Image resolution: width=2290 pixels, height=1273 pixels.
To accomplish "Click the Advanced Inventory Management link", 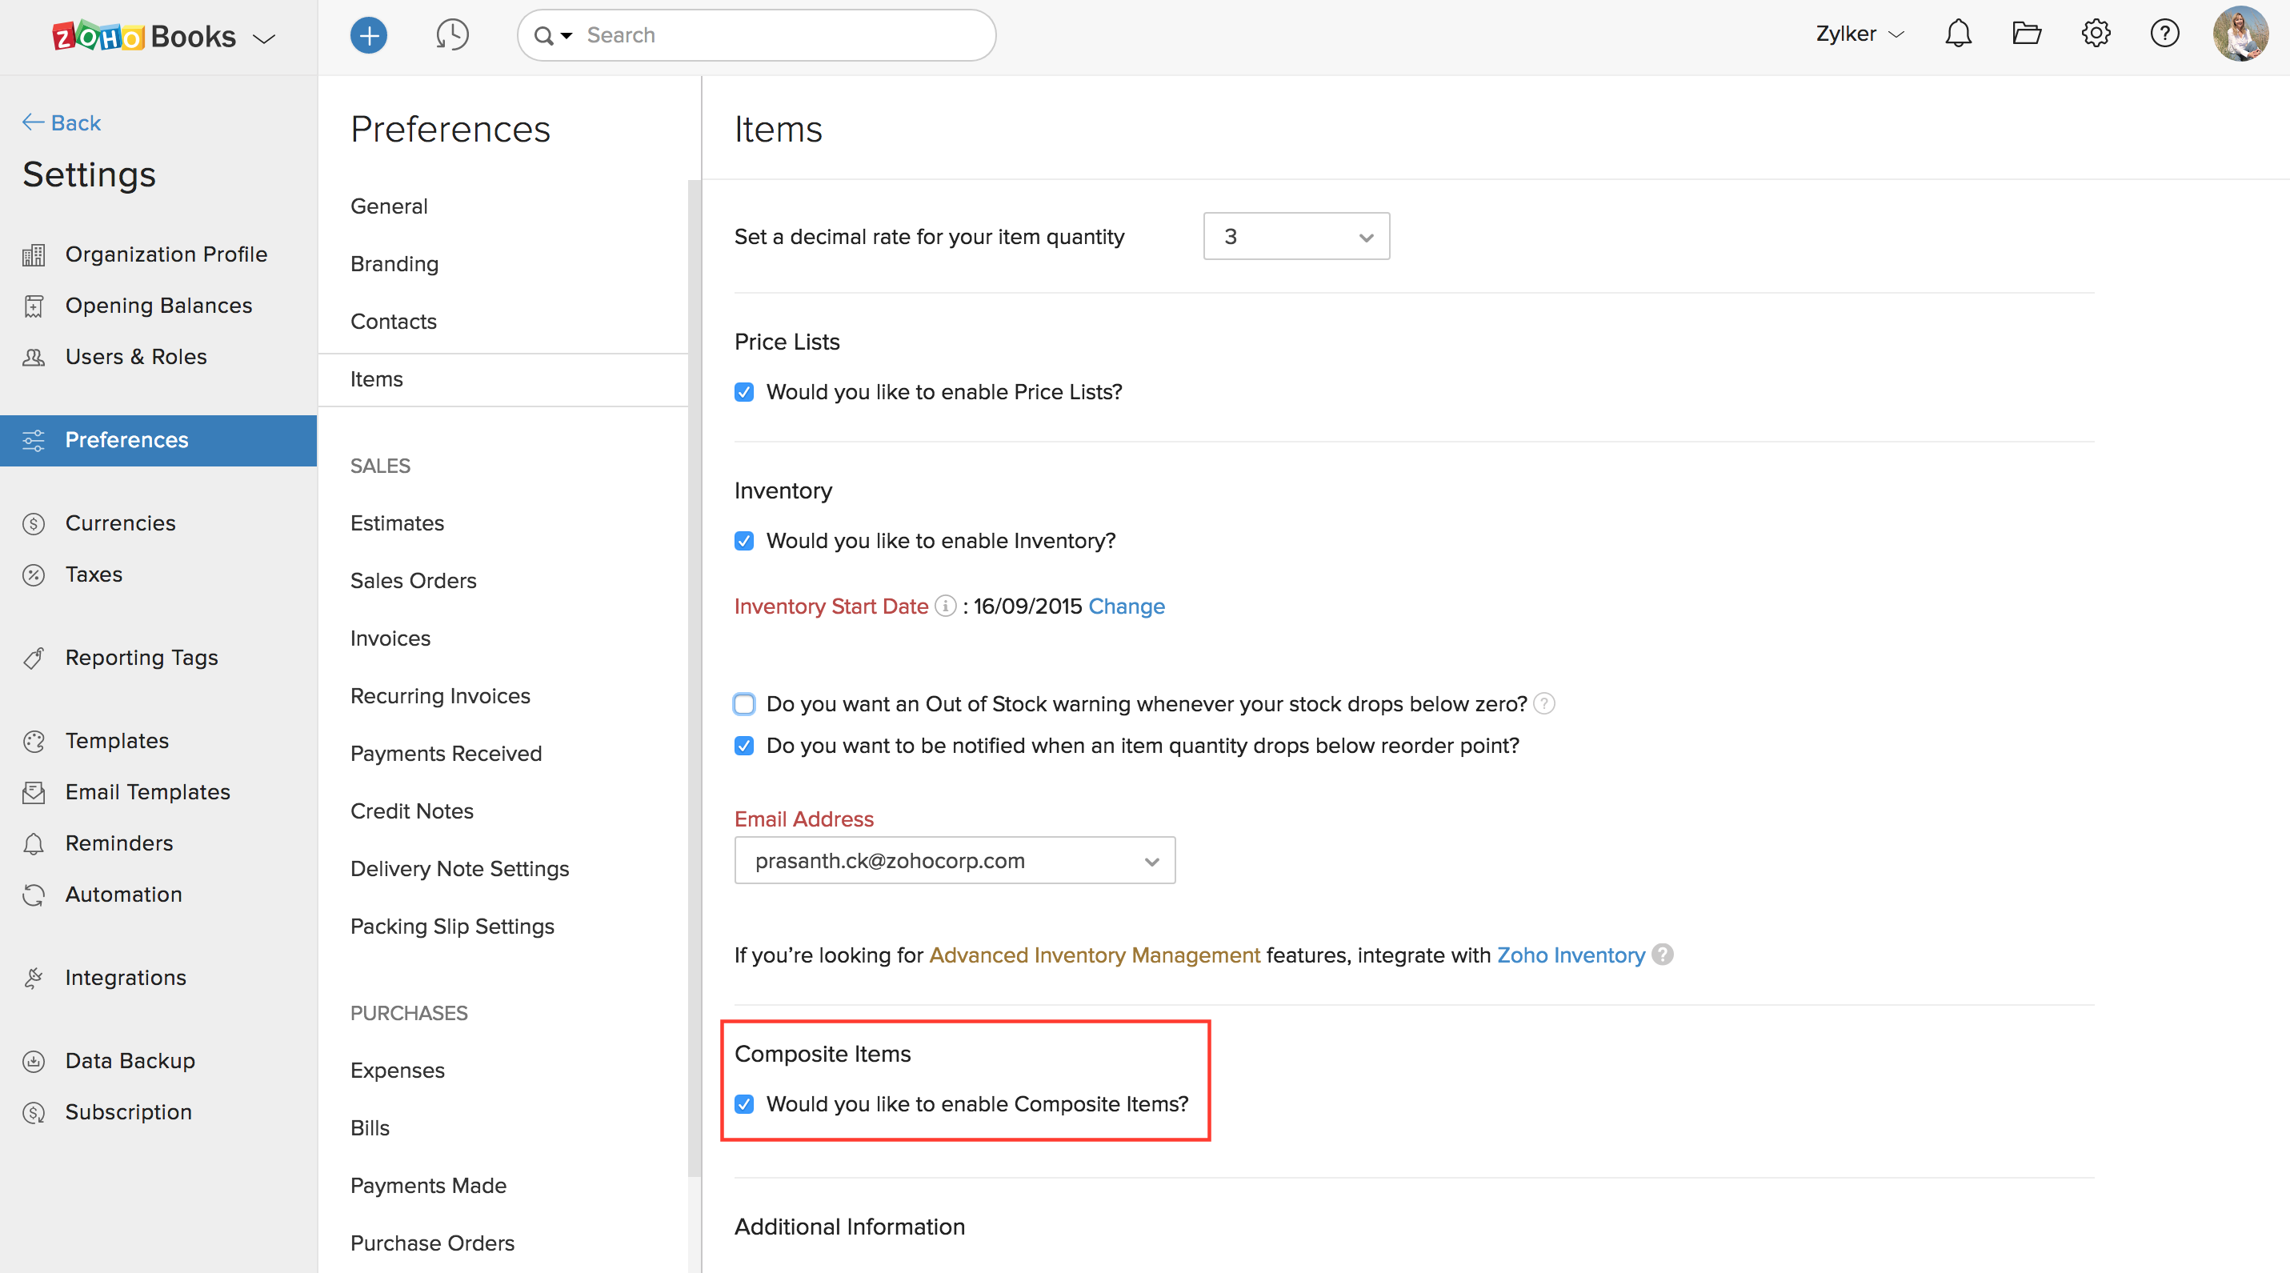I will click(1094, 953).
